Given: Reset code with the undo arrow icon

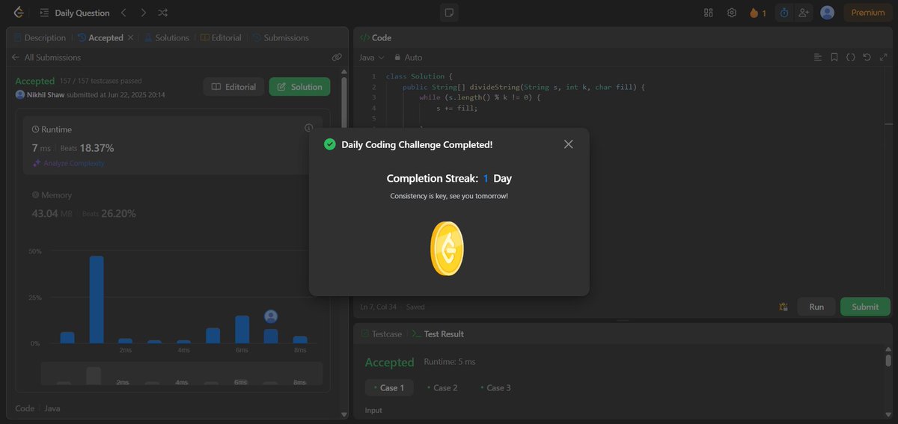Looking at the screenshot, I should coord(867,58).
